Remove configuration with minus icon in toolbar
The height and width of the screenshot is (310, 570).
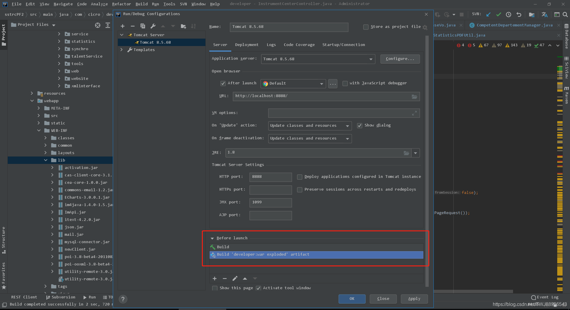[x=133, y=26]
